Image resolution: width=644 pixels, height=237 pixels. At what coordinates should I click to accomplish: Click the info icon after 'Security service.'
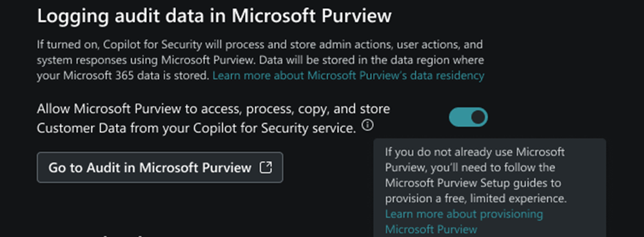367,125
